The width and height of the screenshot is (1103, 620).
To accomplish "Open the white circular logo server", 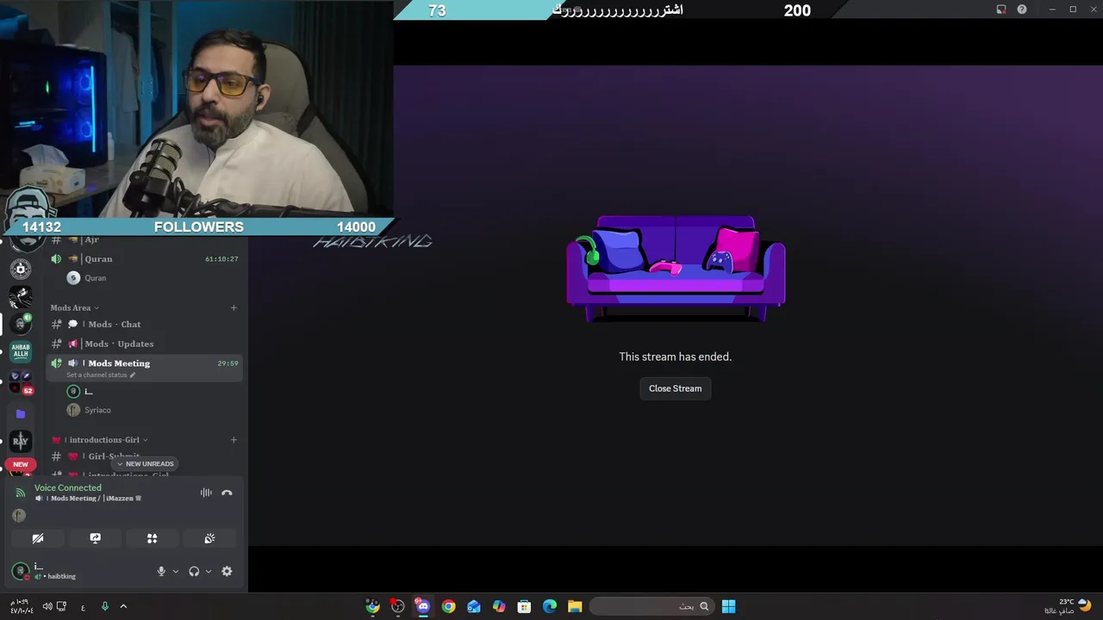I will pyautogui.click(x=21, y=269).
